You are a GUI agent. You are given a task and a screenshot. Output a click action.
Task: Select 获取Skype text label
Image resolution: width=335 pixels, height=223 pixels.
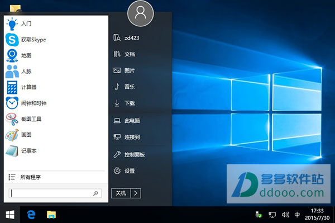coord(33,40)
